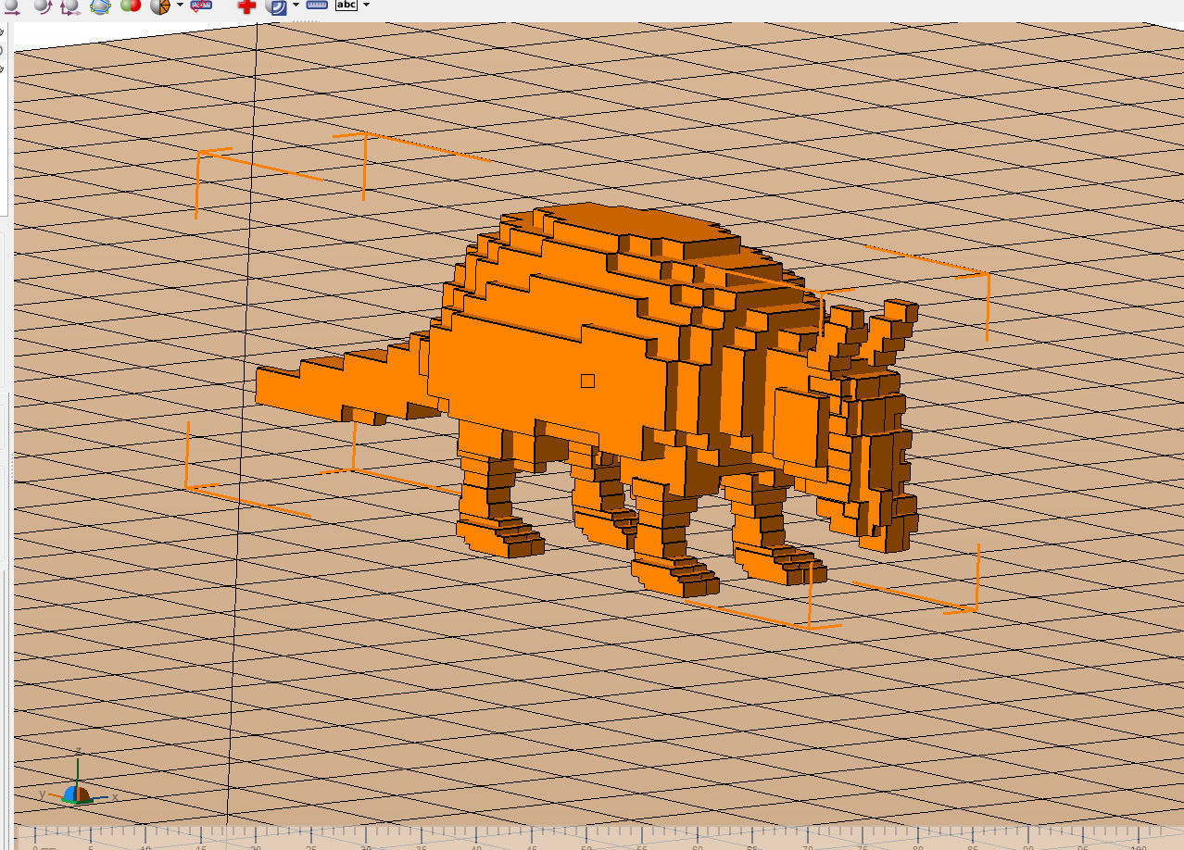Image resolution: width=1184 pixels, height=850 pixels.
Task: Click the small square marker on dinosaur body
Action: point(587,381)
